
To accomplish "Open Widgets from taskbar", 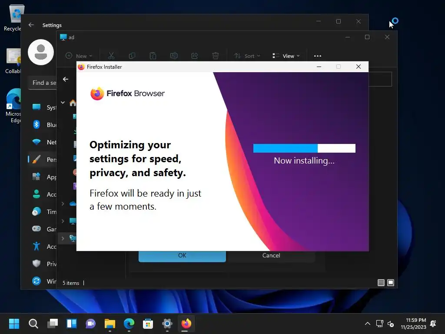I will pos(72,324).
